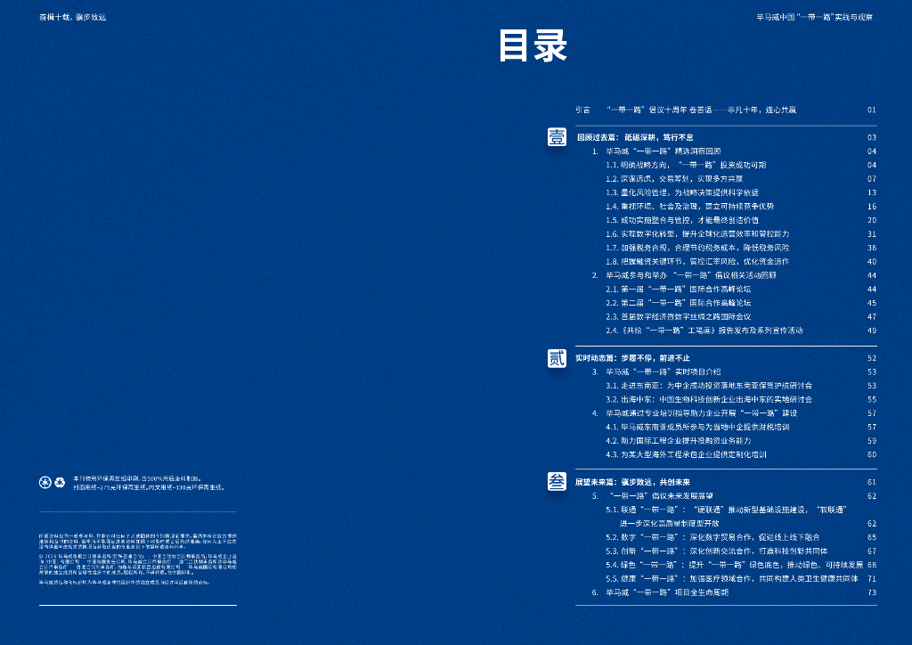Click header text 毕马威中国“一带一路”实践与观察
Screen dimensions: 912x645
[814, 18]
